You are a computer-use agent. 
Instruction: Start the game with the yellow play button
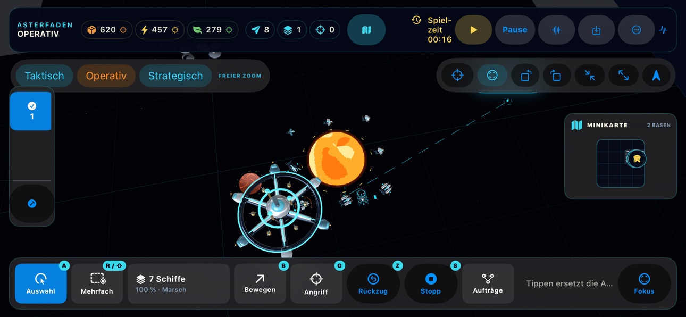coord(473,30)
